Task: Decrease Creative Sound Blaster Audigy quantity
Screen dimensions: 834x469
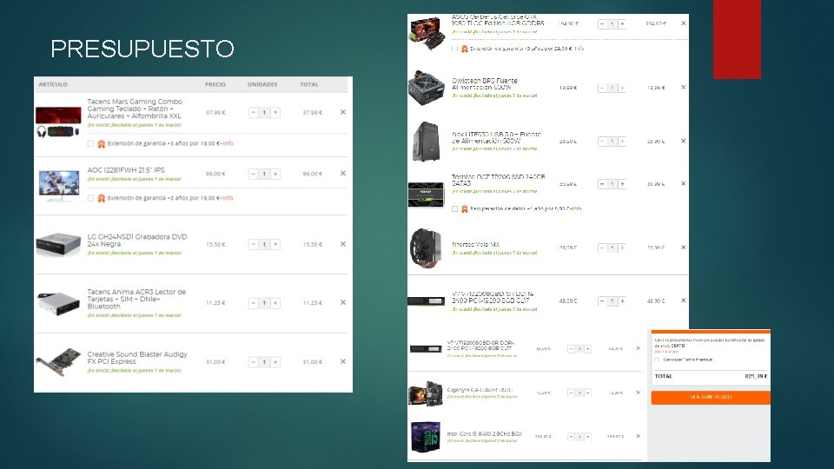Action: pyautogui.click(x=253, y=362)
